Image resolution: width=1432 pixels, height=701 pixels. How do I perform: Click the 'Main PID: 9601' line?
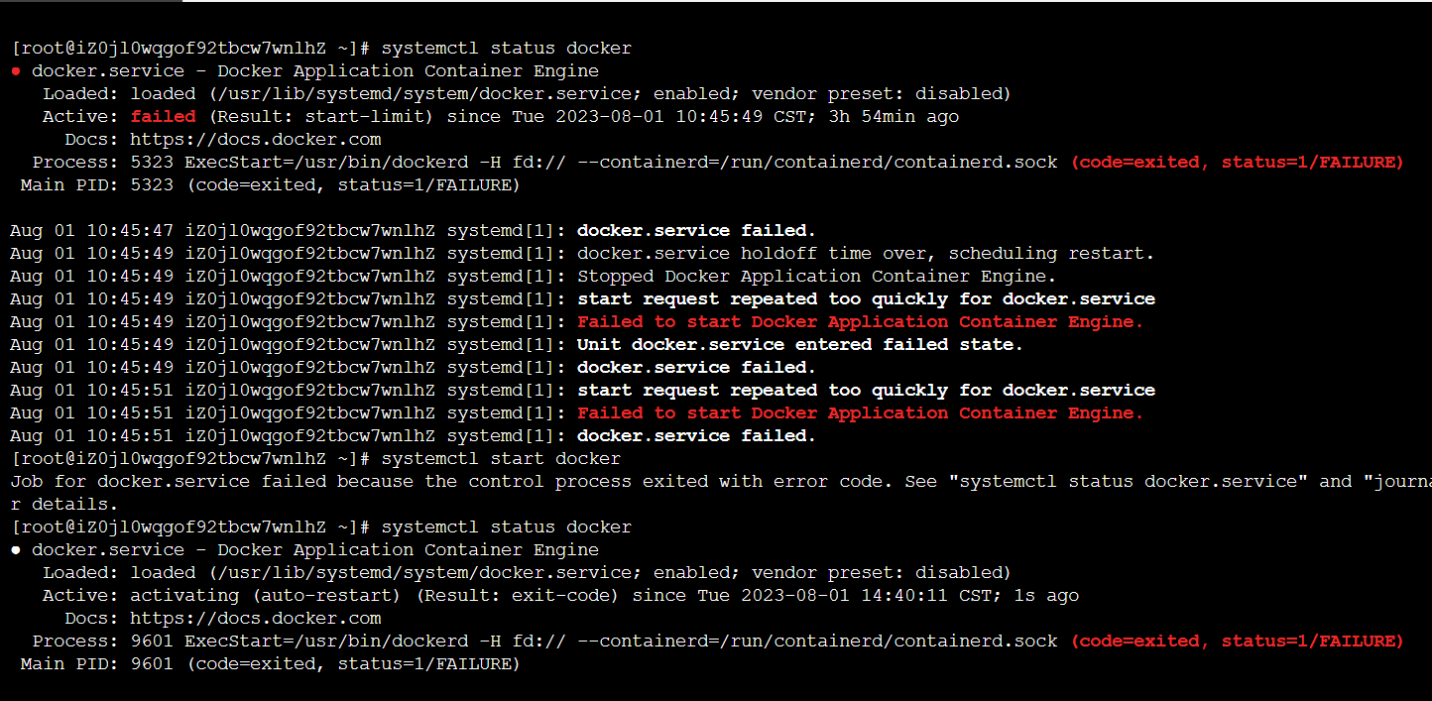coord(270,664)
